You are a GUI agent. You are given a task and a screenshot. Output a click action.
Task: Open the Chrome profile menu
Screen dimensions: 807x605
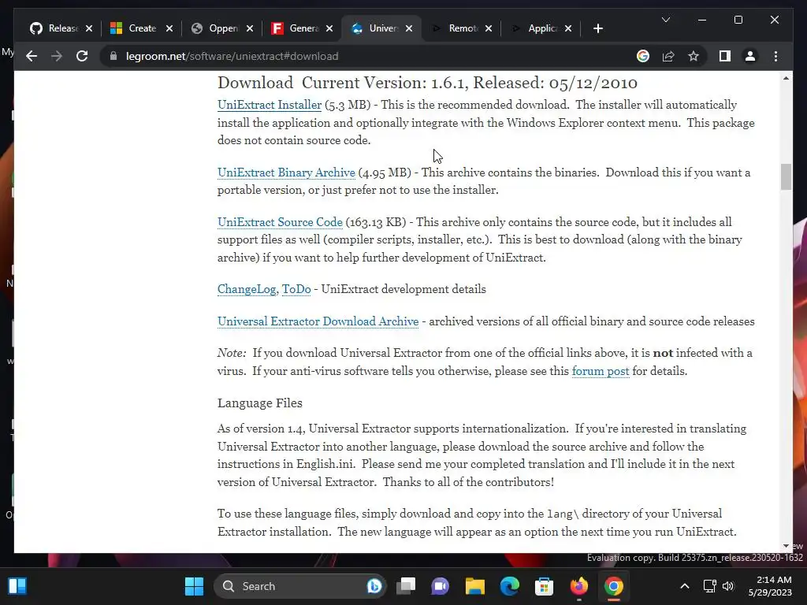pyautogui.click(x=750, y=56)
